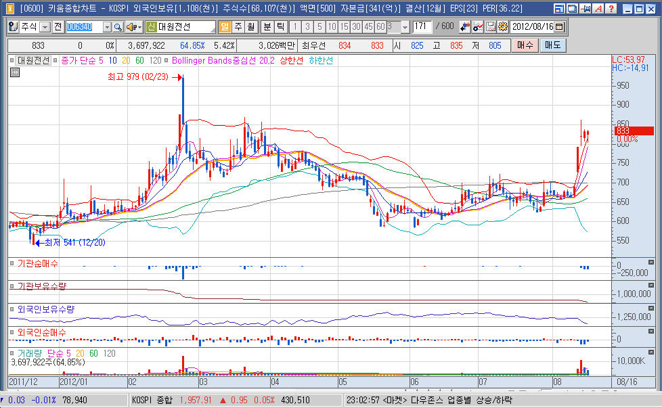This screenshot has width=662, height=408.
Task: Click the candlestick compare chart icon
Action: [465, 27]
